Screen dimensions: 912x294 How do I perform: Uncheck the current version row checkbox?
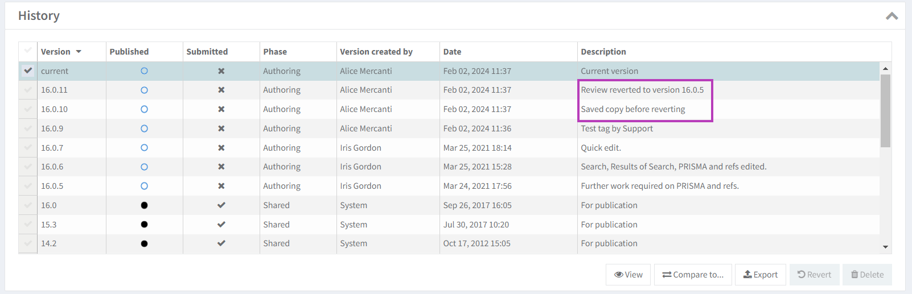pos(28,71)
